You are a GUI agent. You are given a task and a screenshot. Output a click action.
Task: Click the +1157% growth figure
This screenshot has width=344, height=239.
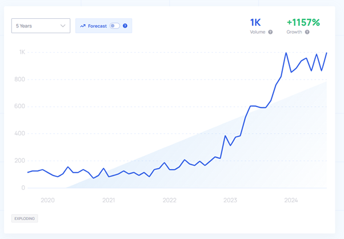[303, 22]
